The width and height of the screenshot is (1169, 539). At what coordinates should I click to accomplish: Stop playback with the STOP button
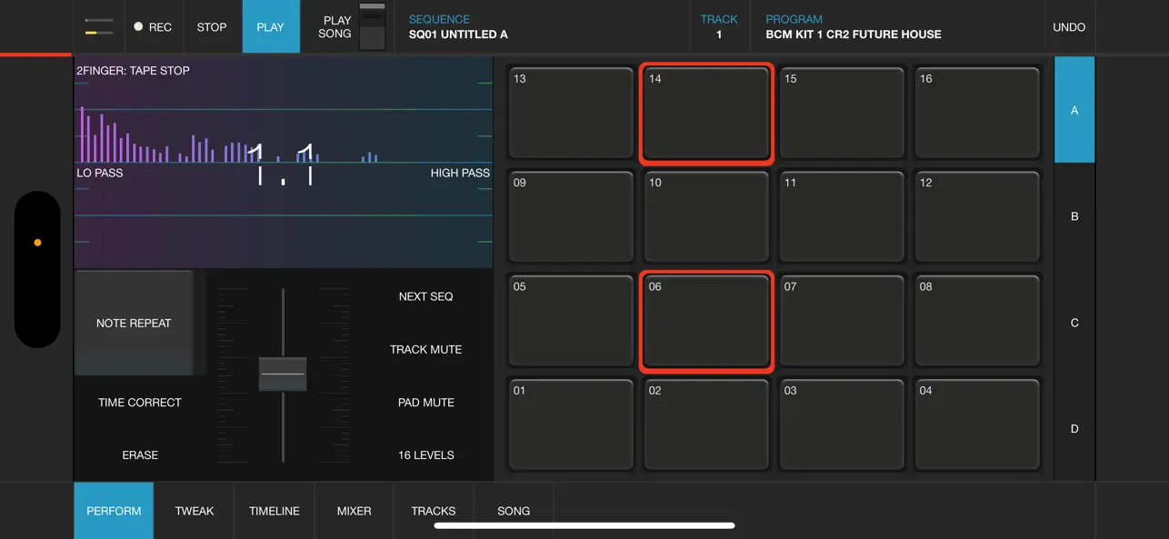pos(212,26)
